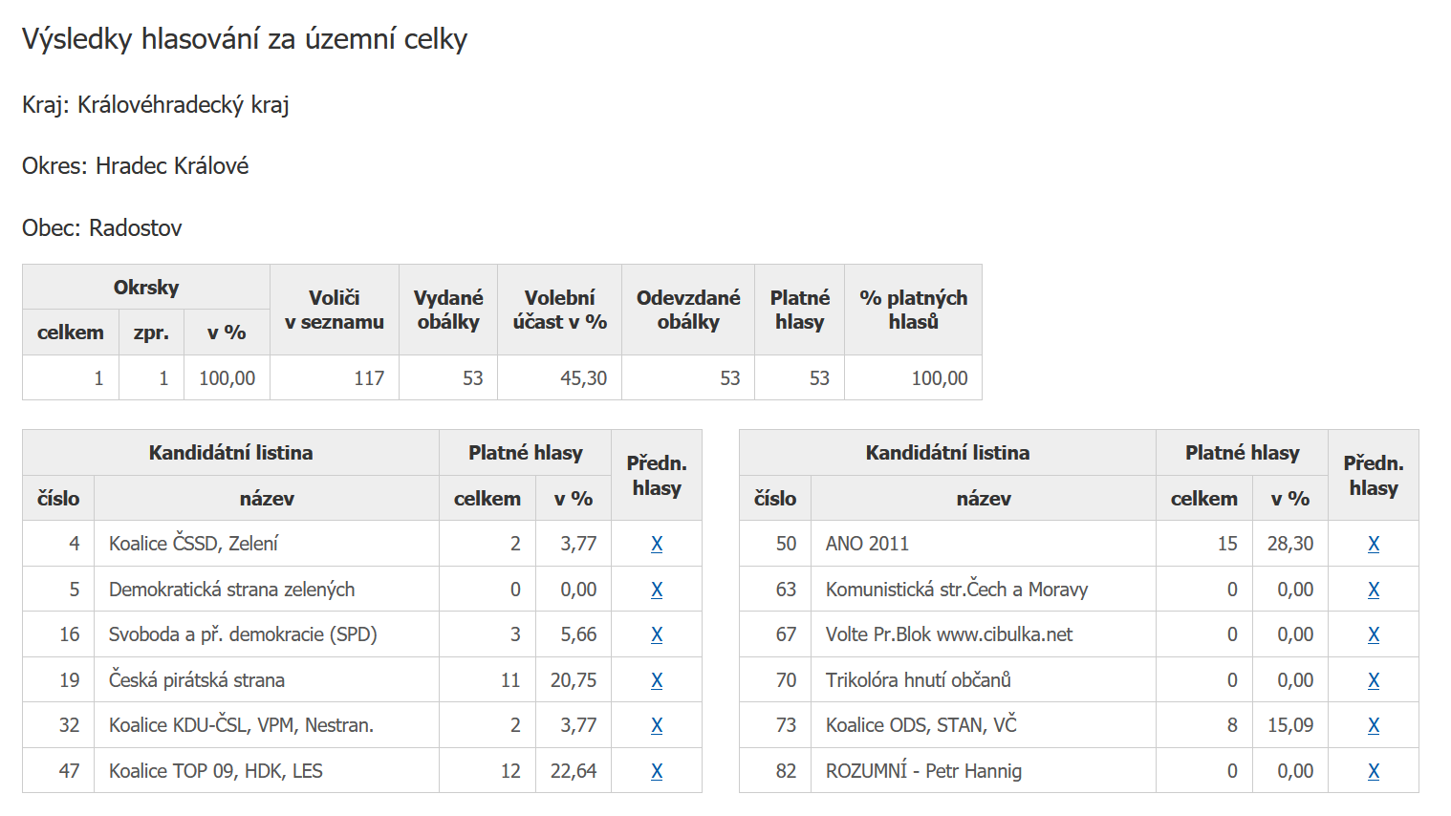Open preferential votes for Koalice KDU-ČSL, VPM, Nestran.
This screenshot has width=1451, height=816.
(x=657, y=725)
